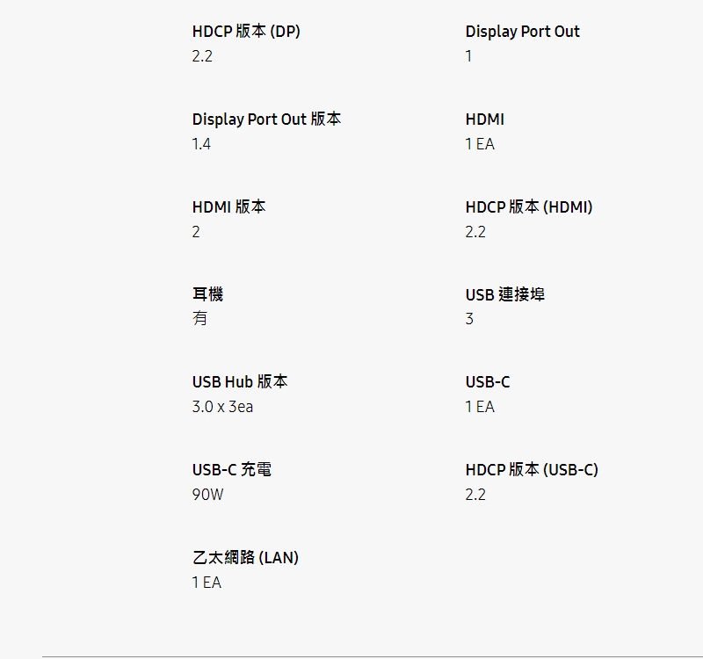703x659 pixels.
Task: Select the 1 EA value under LAN
Action: point(207,583)
